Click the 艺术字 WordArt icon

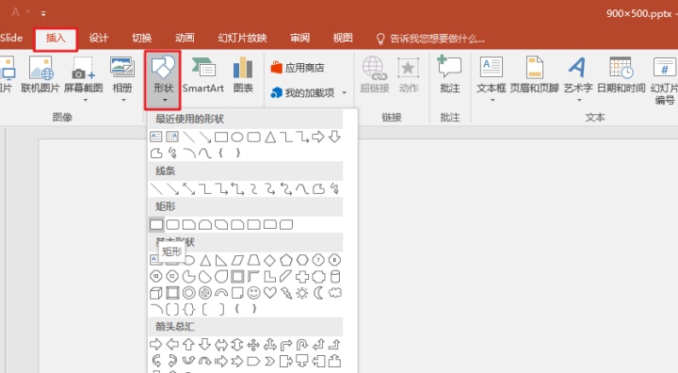tap(577, 69)
